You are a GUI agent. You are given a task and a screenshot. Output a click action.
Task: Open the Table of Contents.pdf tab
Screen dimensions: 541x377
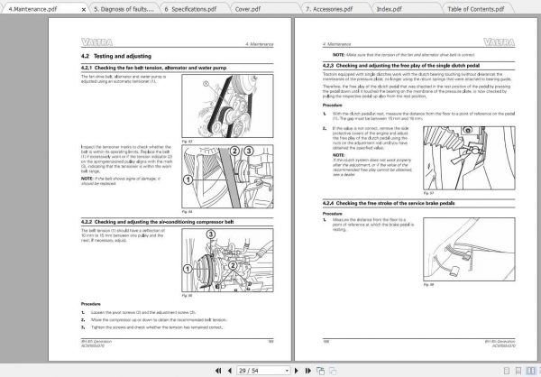coord(476,9)
